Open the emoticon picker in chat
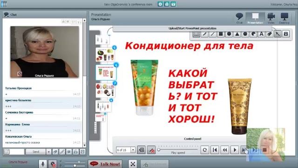The height and width of the screenshot is (168, 298). (x=7, y=152)
